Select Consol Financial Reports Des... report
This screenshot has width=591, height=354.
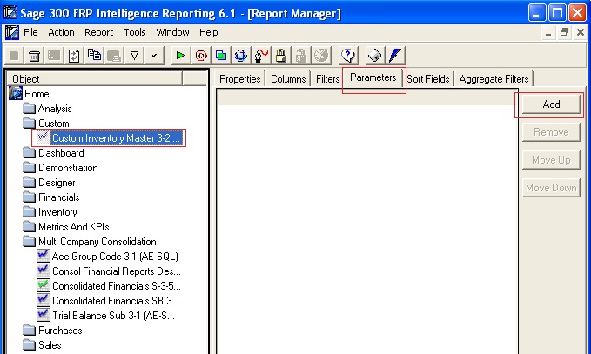click(117, 271)
